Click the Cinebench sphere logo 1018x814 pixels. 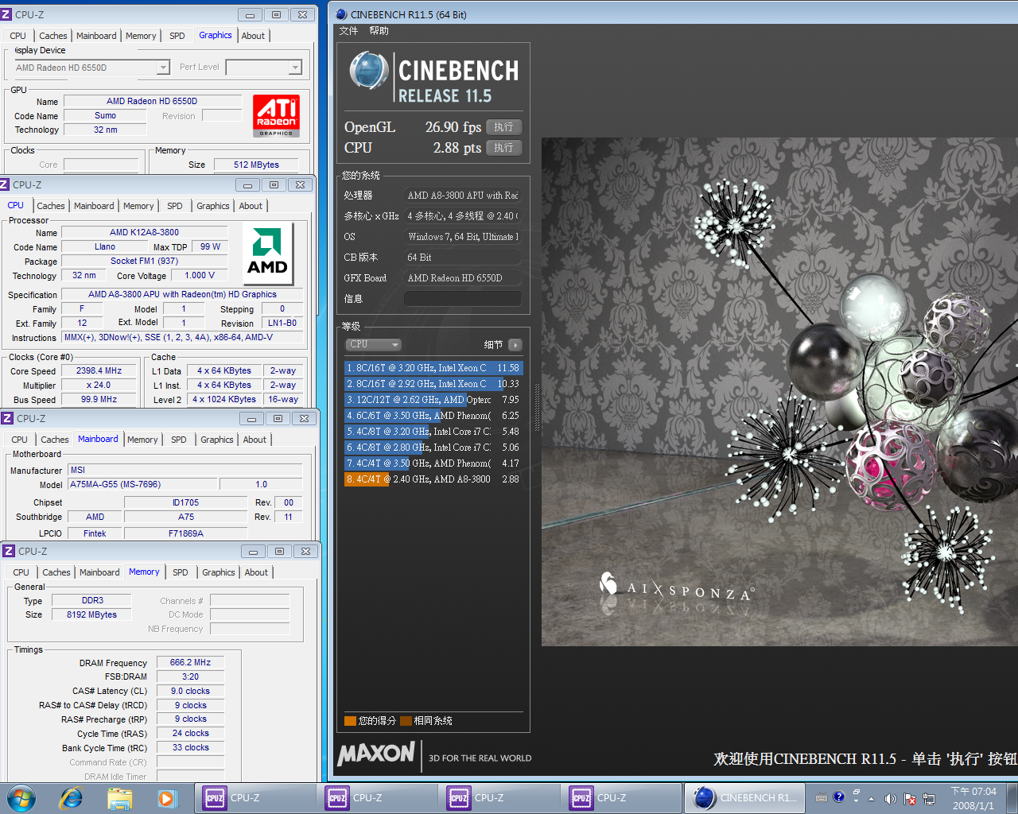point(368,71)
